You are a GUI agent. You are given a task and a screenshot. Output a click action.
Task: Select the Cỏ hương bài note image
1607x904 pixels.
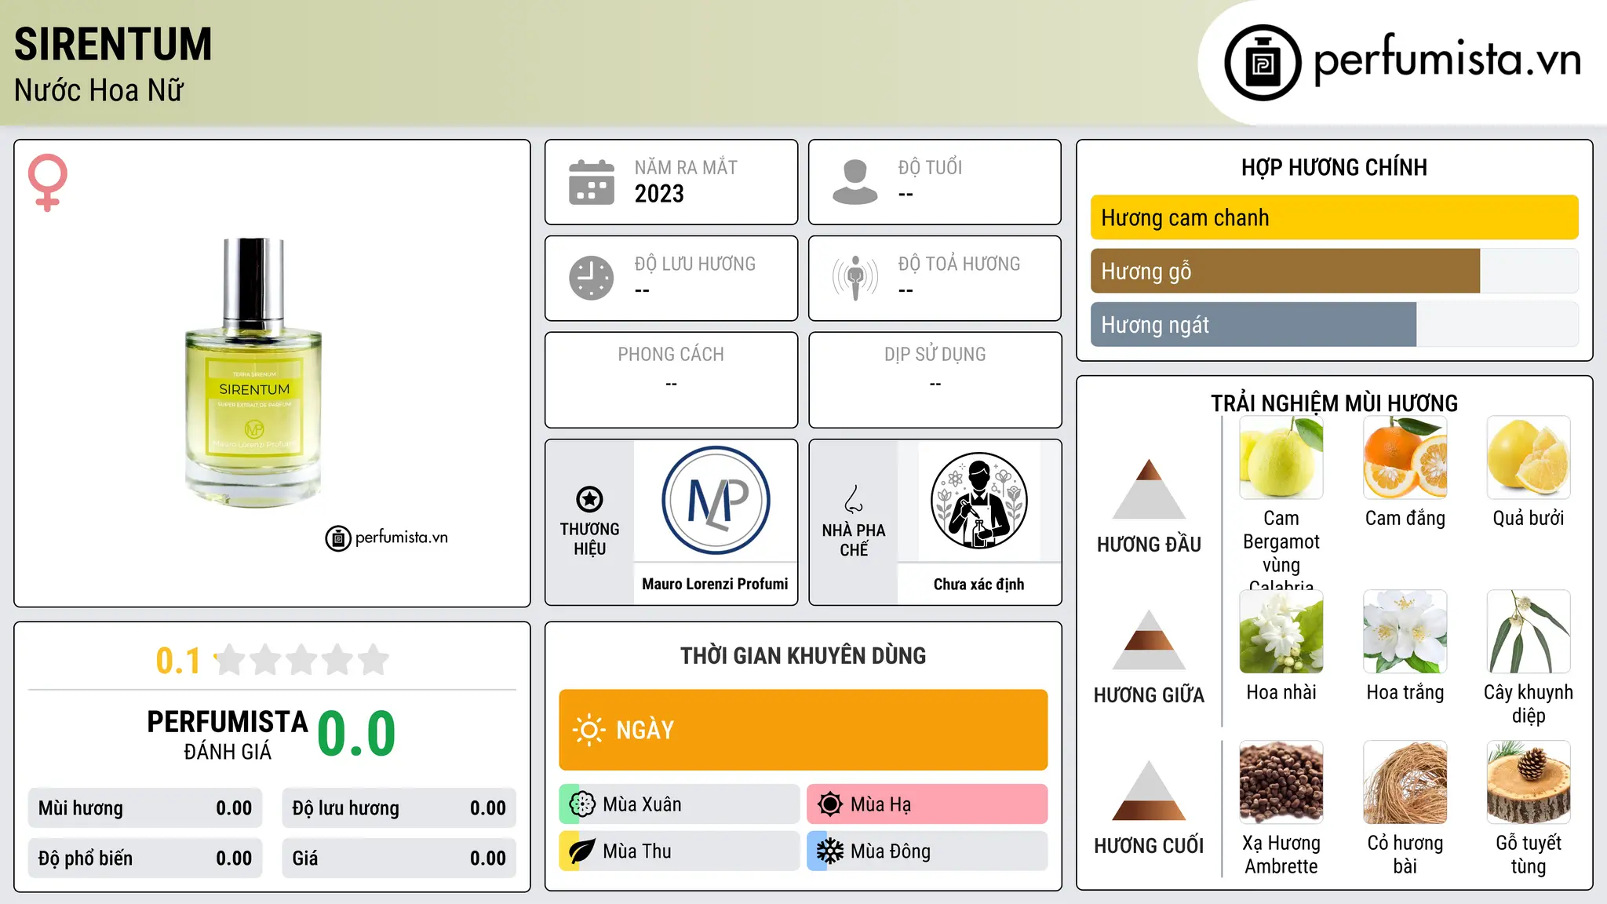pos(1405,782)
